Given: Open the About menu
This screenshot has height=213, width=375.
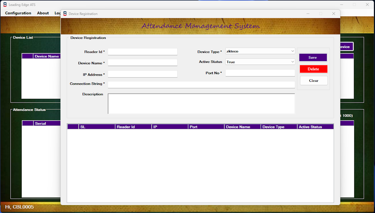Looking at the screenshot, I should [43, 13].
